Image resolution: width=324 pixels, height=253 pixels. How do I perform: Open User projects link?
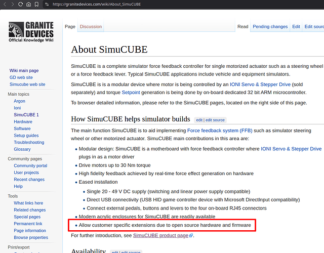(26, 173)
